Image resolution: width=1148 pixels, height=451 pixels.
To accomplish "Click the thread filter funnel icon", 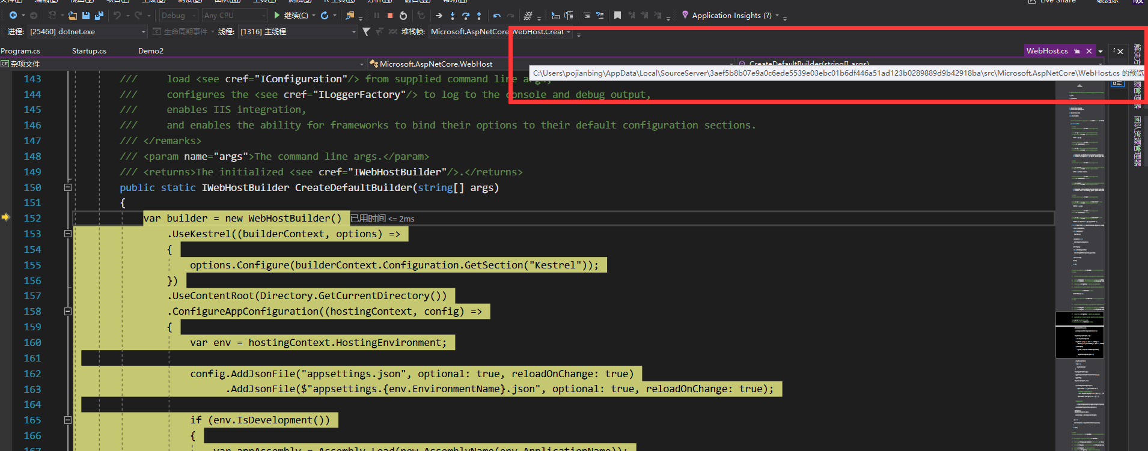I will click(366, 32).
